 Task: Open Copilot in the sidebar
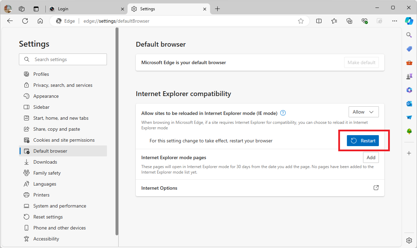[409, 21]
